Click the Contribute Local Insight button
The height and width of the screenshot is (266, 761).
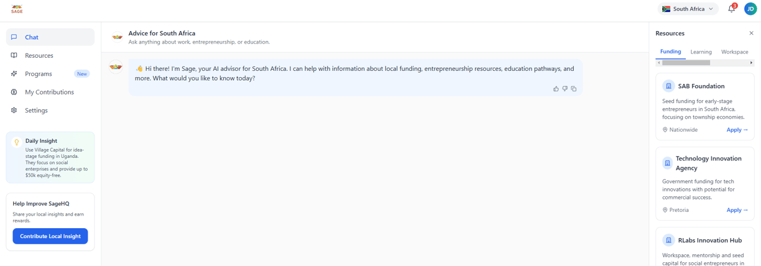[50, 236]
